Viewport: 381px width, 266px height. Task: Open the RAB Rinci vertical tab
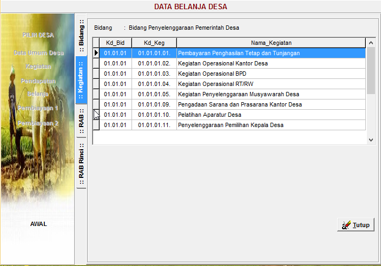click(x=81, y=163)
